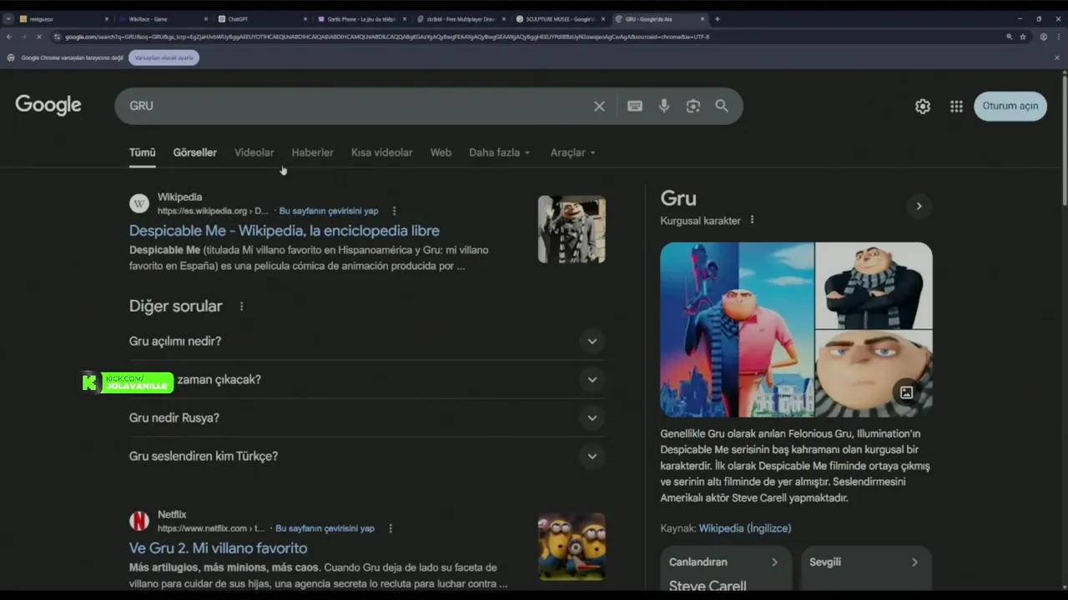Image resolution: width=1068 pixels, height=600 pixels.
Task: Open the Araçlar dropdown
Action: click(x=572, y=152)
